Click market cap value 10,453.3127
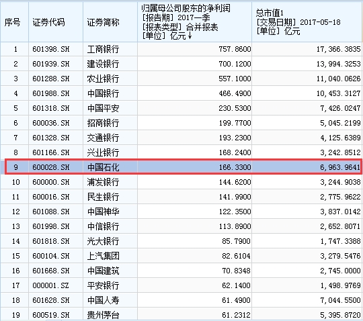Viewport: 363px width, 321px height. (338, 93)
